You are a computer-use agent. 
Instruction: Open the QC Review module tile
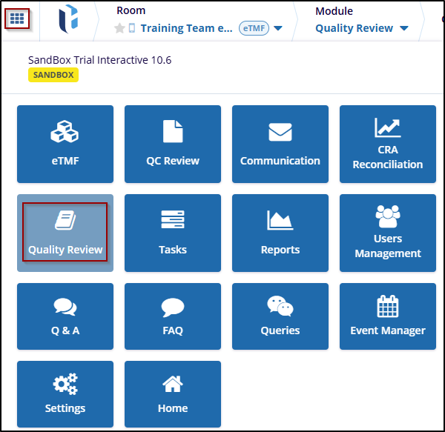[x=173, y=144]
